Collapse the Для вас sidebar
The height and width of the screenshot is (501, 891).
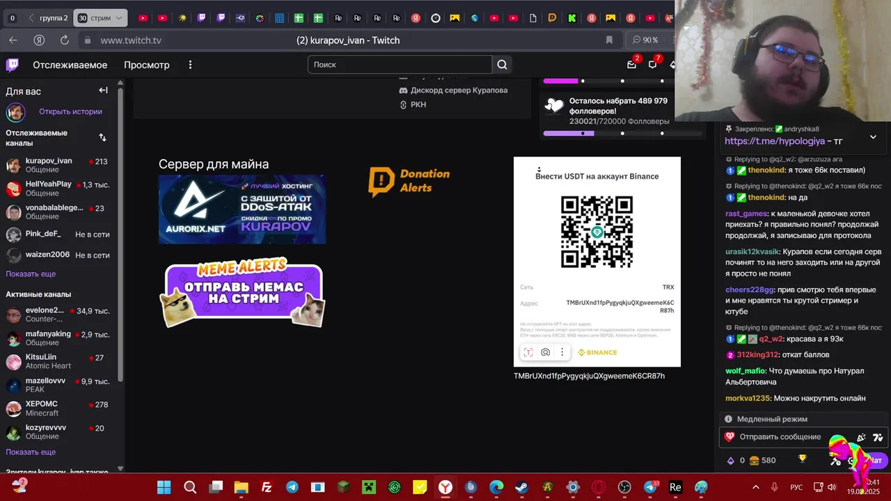click(103, 90)
